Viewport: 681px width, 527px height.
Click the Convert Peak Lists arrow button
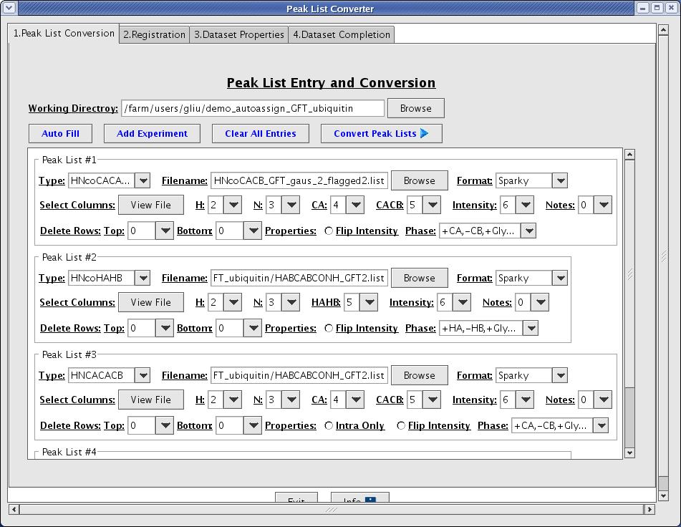[x=381, y=133]
